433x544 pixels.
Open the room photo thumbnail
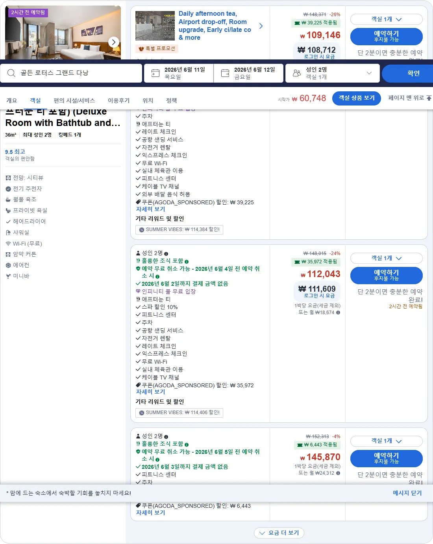coord(63,33)
